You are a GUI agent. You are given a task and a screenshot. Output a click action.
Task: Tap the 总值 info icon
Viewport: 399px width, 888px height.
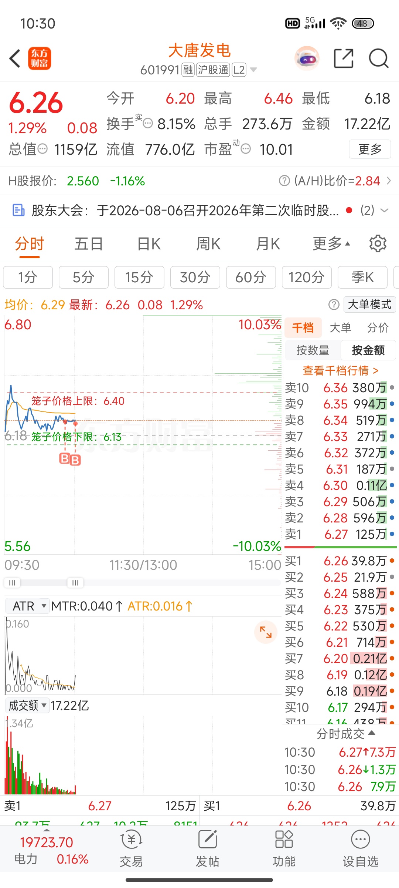pos(43,149)
